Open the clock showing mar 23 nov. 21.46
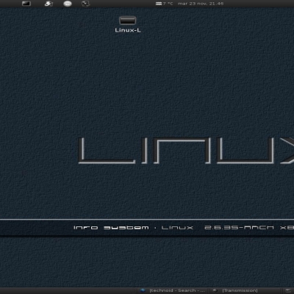Screen dimensions: 294x294 tap(201, 4)
